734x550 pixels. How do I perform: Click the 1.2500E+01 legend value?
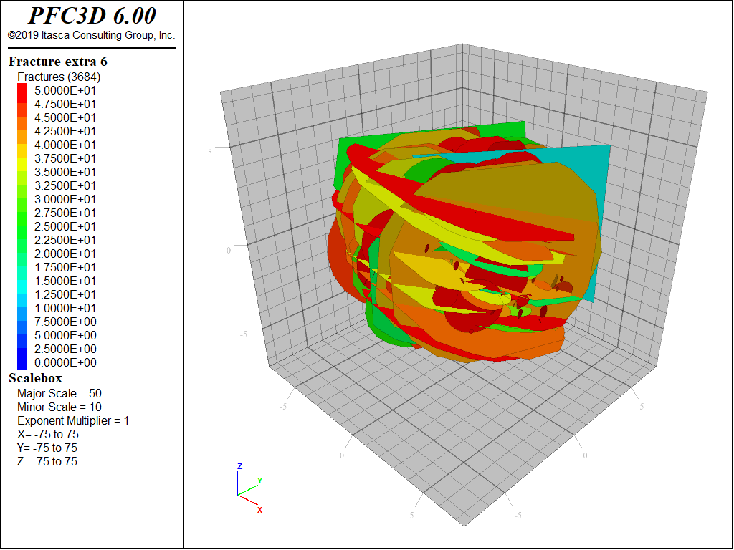65,294
